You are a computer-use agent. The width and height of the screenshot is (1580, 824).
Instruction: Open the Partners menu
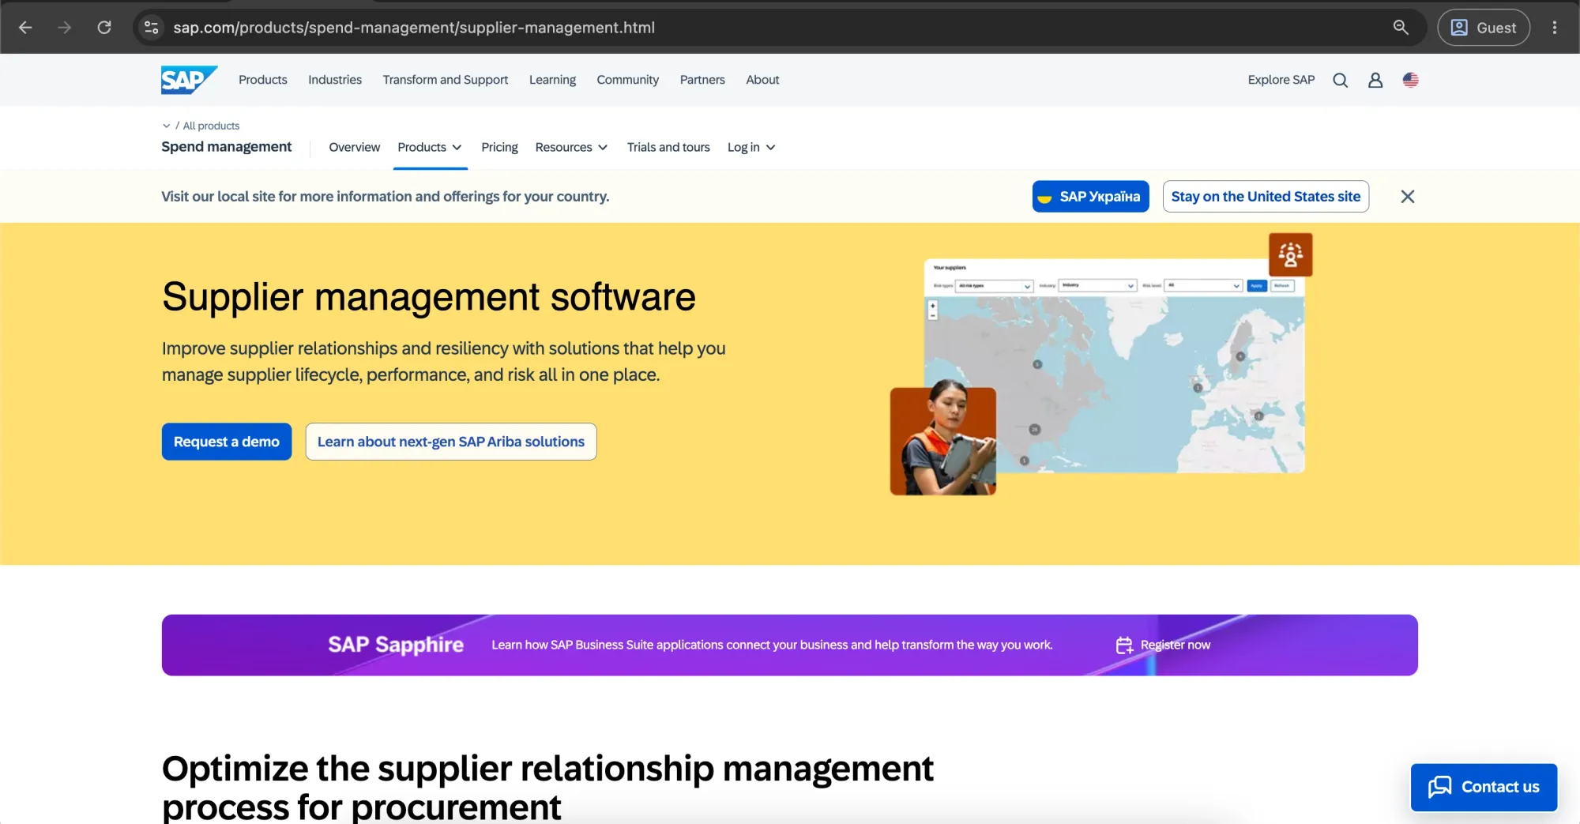[x=702, y=80]
